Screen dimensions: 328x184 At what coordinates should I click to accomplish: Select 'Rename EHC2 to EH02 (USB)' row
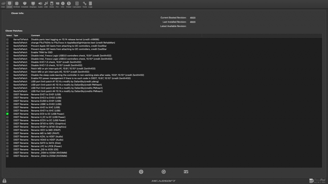click(164, 98)
